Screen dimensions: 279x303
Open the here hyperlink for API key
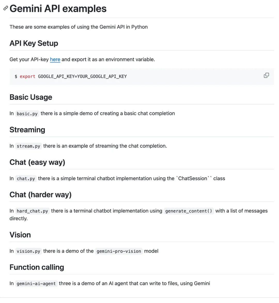55,59
